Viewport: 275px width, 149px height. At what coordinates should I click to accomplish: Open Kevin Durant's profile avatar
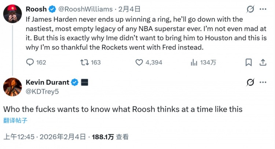12,87
